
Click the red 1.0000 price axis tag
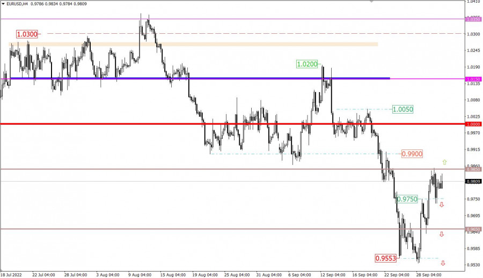473,124
